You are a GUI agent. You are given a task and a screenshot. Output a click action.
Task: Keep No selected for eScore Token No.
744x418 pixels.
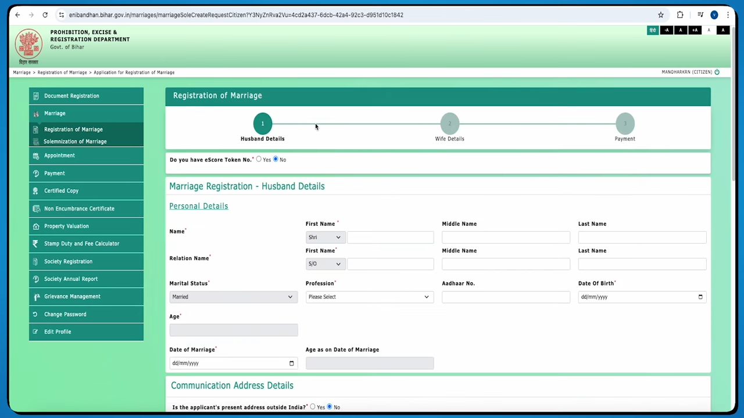click(276, 159)
